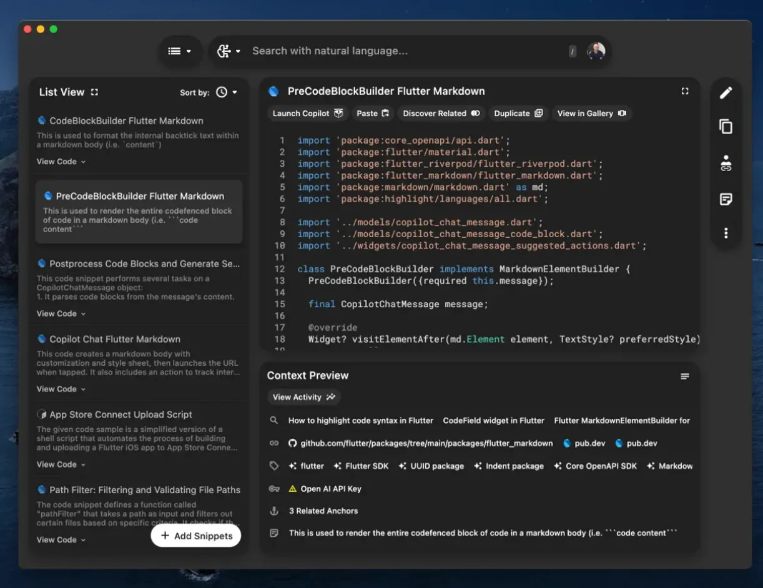Expand View Code under Path Filter snippet

tap(61, 540)
